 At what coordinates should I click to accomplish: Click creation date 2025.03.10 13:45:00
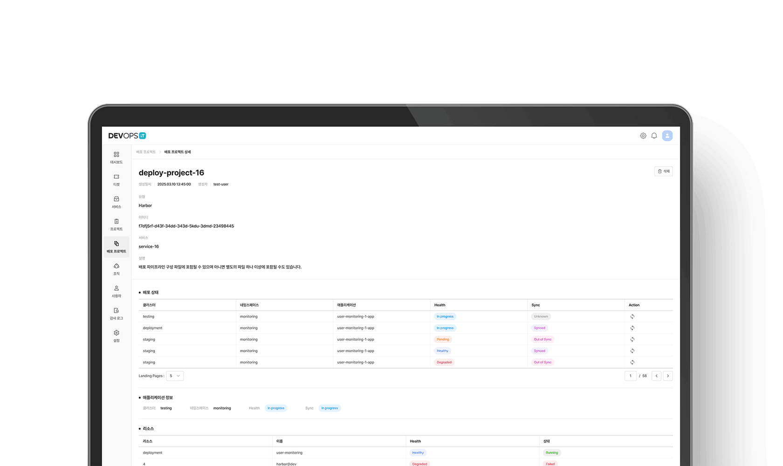click(174, 184)
